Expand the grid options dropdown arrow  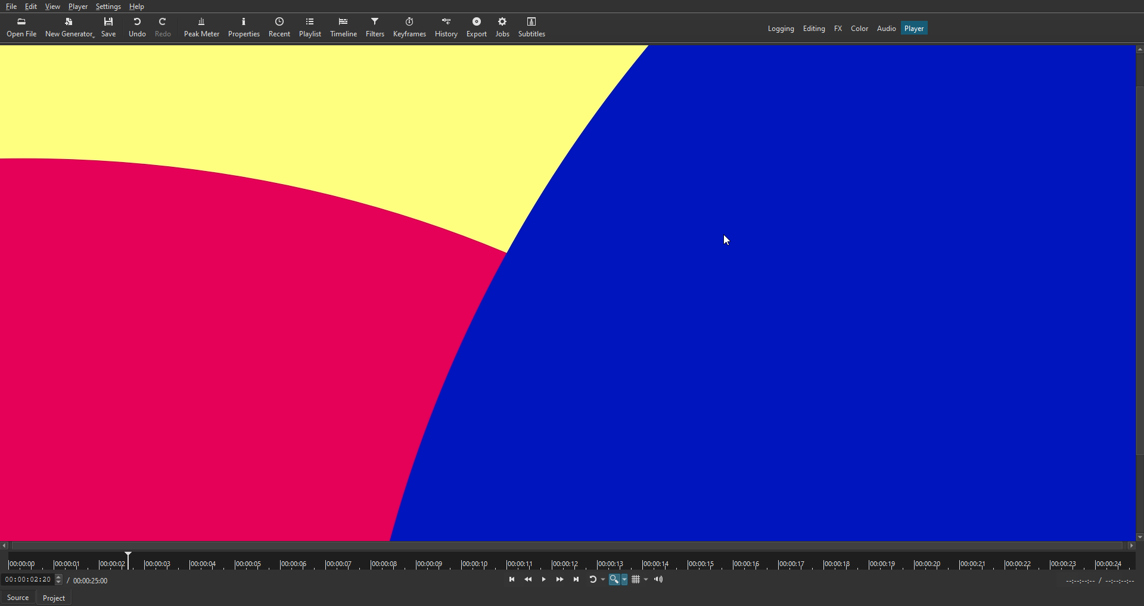pyautogui.click(x=646, y=580)
